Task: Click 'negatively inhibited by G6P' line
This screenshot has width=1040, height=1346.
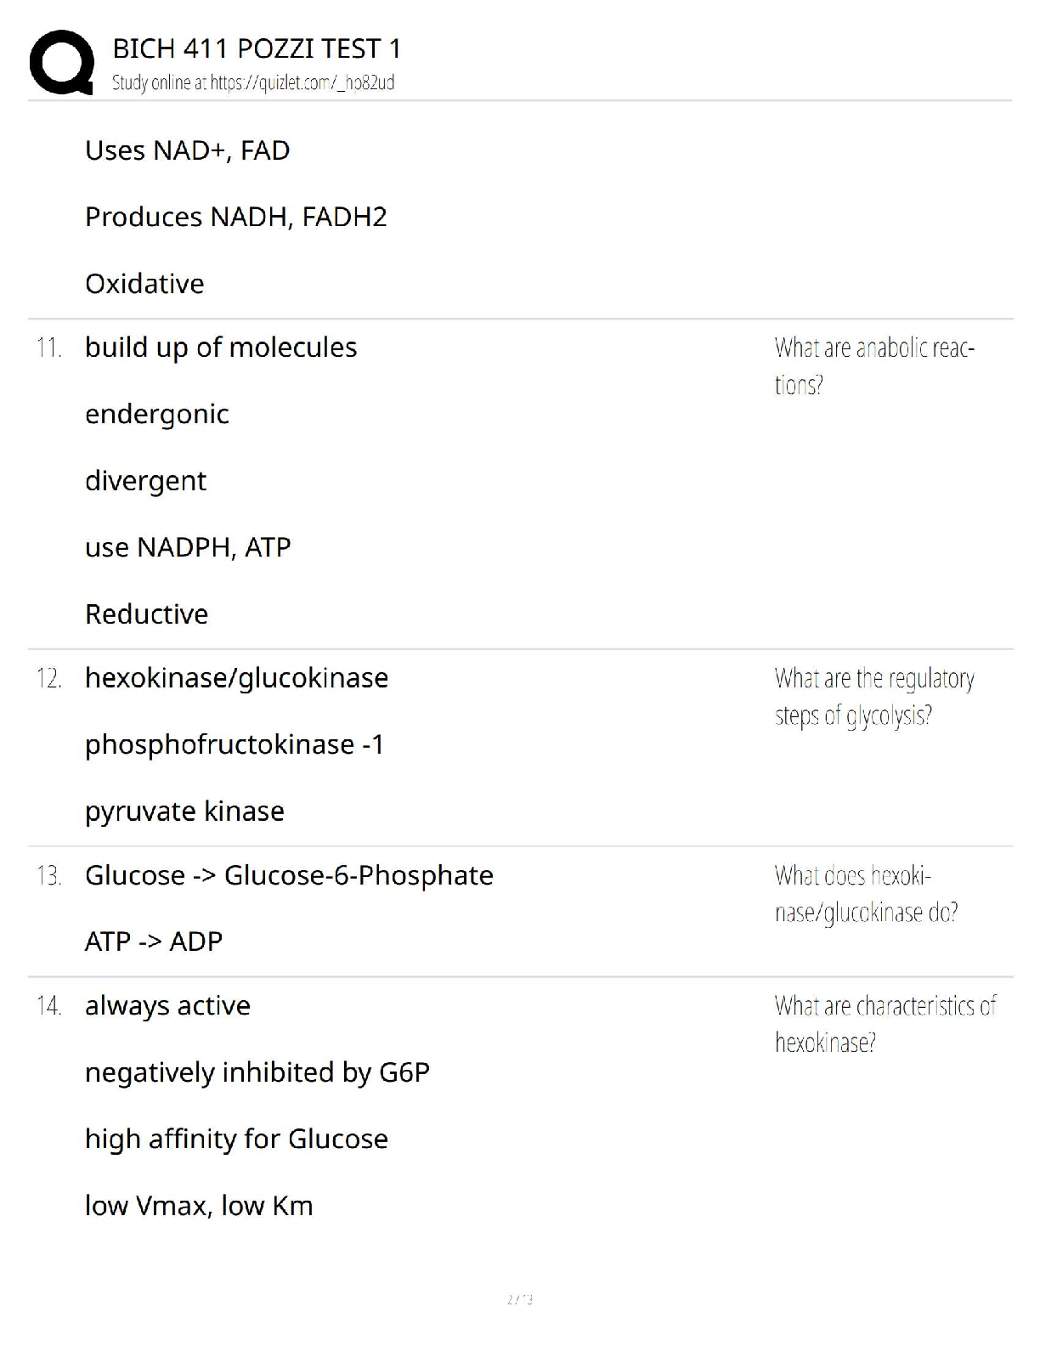Action: tap(257, 1073)
